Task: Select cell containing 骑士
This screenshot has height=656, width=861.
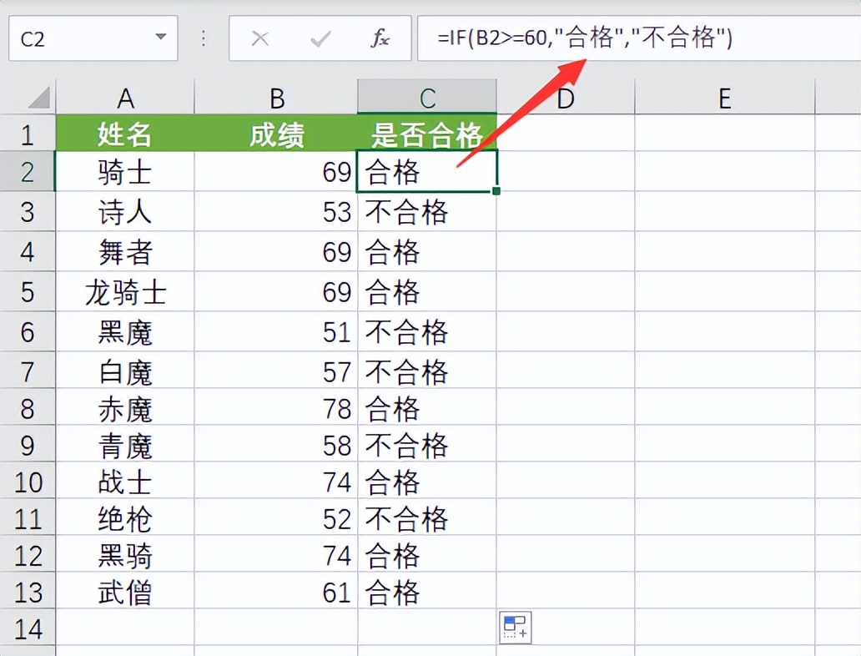Action: click(x=125, y=172)
